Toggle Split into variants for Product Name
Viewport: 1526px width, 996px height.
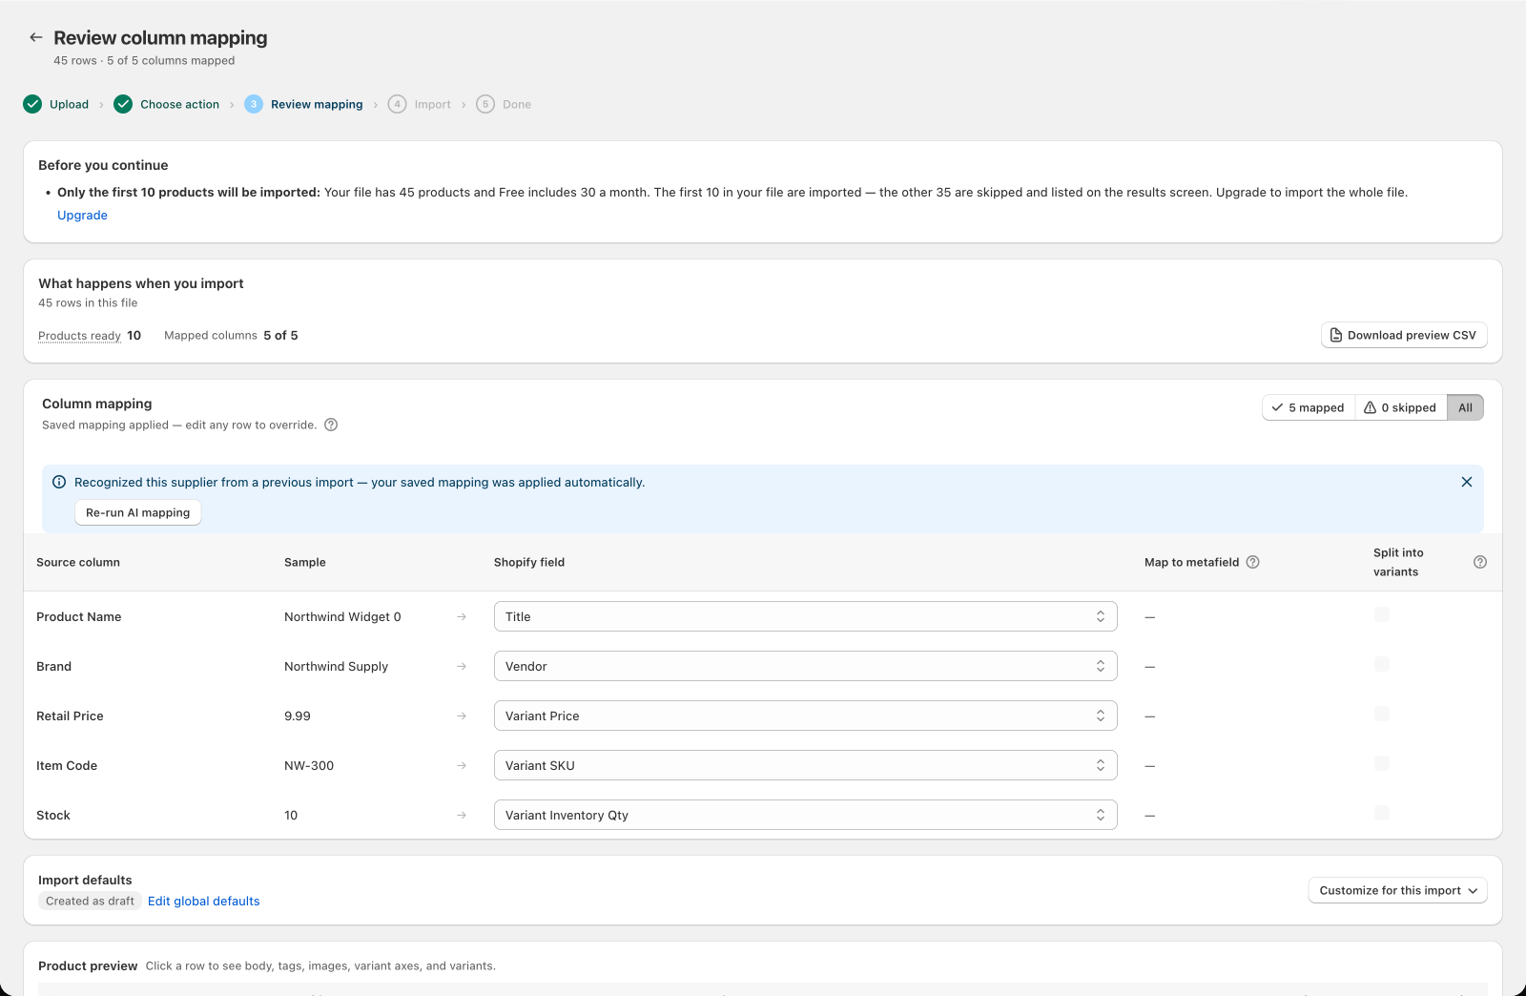[x=1382, y=614]
